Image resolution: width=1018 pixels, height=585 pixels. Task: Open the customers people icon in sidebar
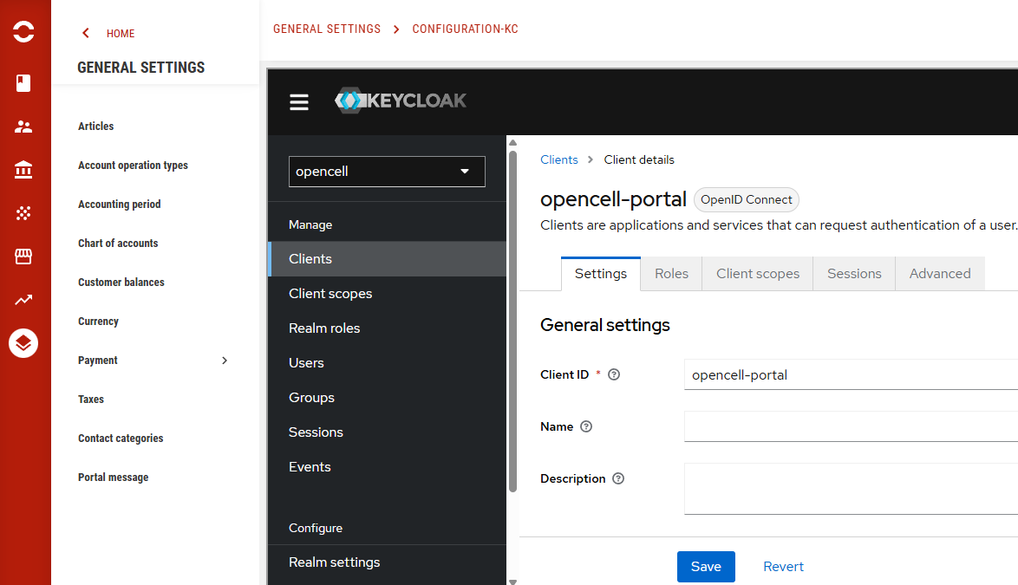pyautogui.click(x=23, y=127)
